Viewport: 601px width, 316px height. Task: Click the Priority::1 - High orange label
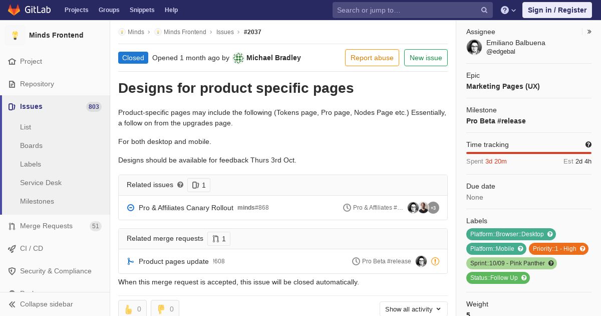coord(558,248)
